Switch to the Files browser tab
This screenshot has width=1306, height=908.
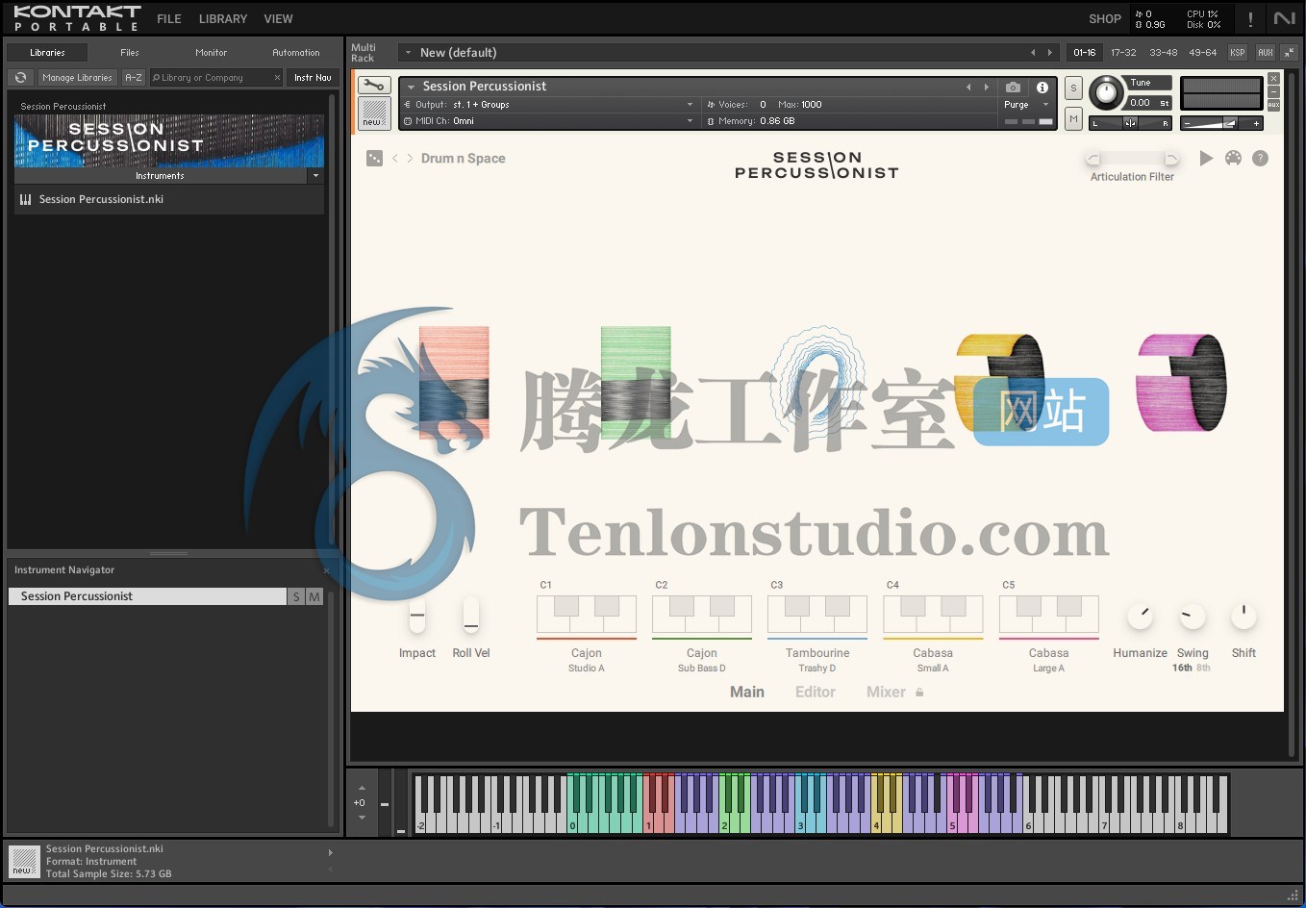click(130, 53)
